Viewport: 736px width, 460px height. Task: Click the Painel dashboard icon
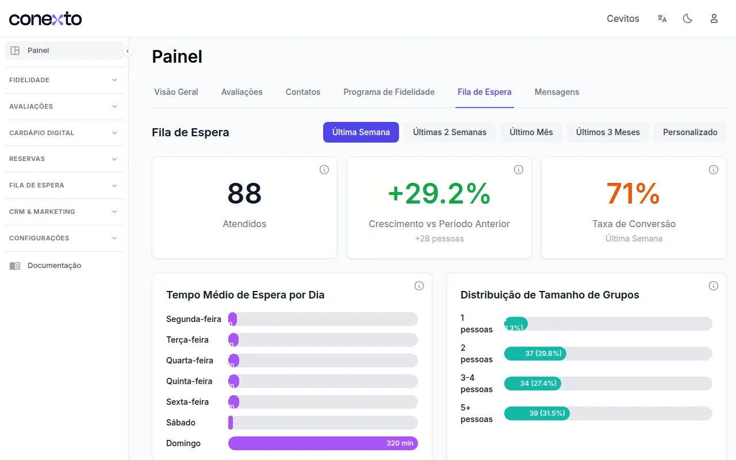[x=15, y=51]
